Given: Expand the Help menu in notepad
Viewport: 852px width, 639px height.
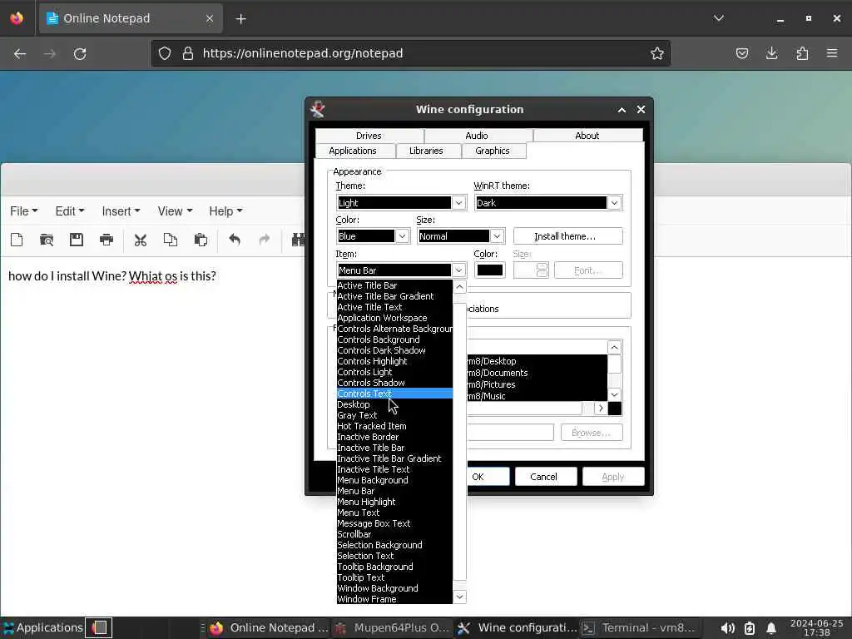Looking at the screenshot, I should point(225,211).
